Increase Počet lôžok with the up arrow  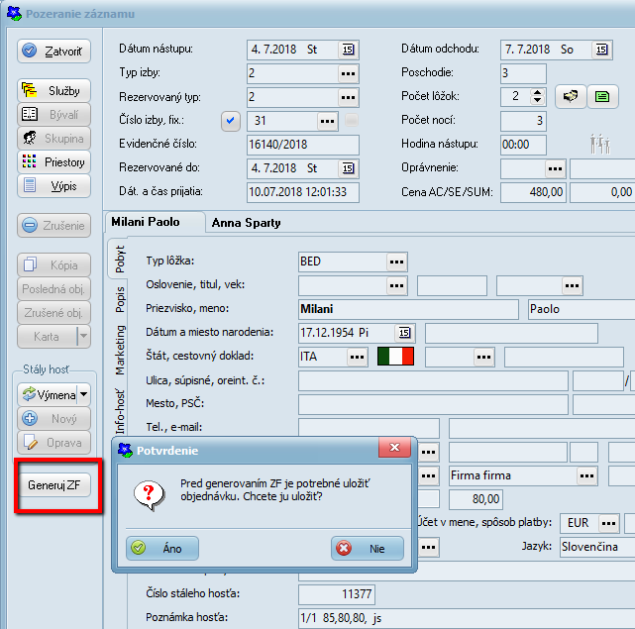tap(538, 92)
